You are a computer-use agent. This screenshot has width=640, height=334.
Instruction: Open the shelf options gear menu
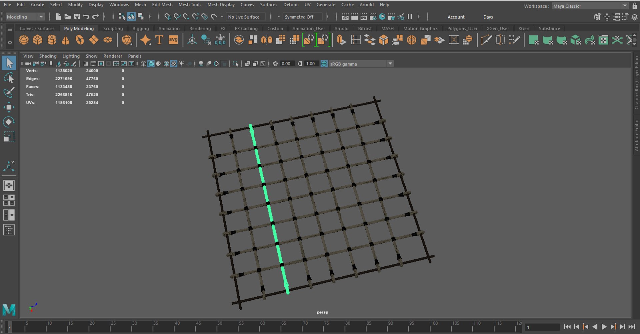coord(10,43)
